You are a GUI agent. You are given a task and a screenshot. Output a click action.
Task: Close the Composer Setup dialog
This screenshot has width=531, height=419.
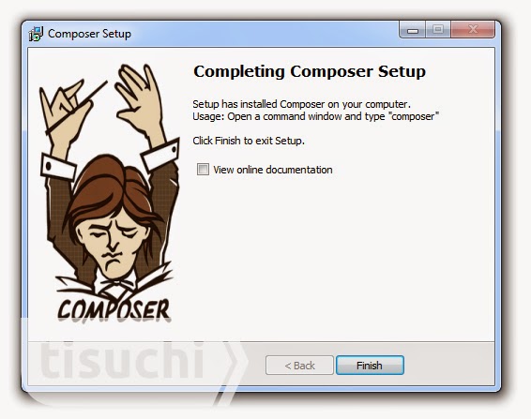(x=473, y=30)
